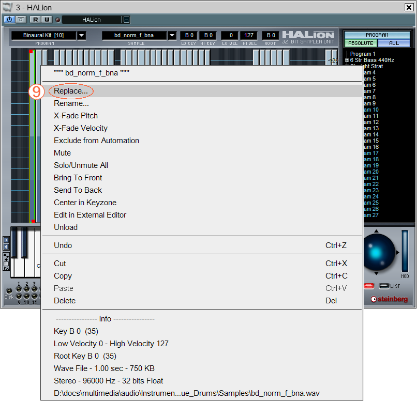The image size is (417, 401).
Task: Choose Delete from the context menu
Action: pyautogui.click(x=202, y=301)
